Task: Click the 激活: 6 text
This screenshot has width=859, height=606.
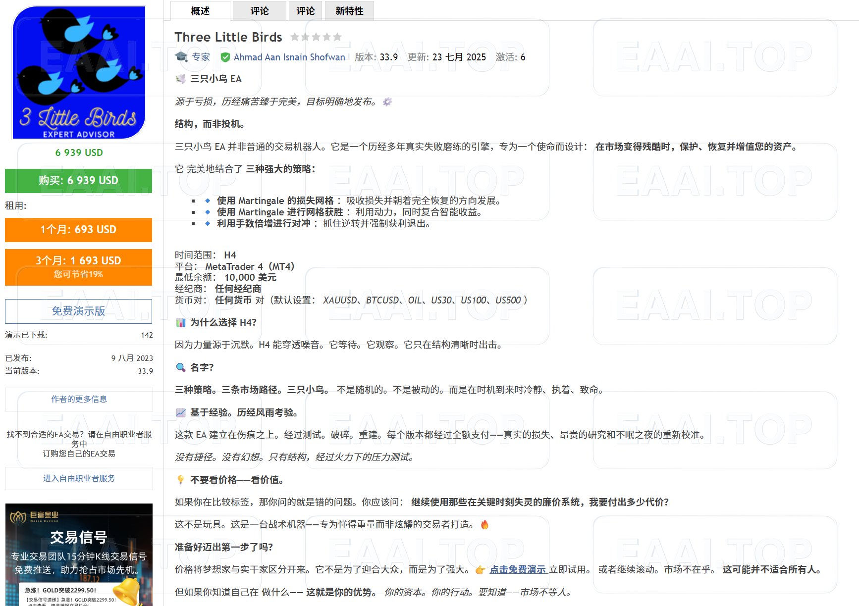Action: pos(510,57)
